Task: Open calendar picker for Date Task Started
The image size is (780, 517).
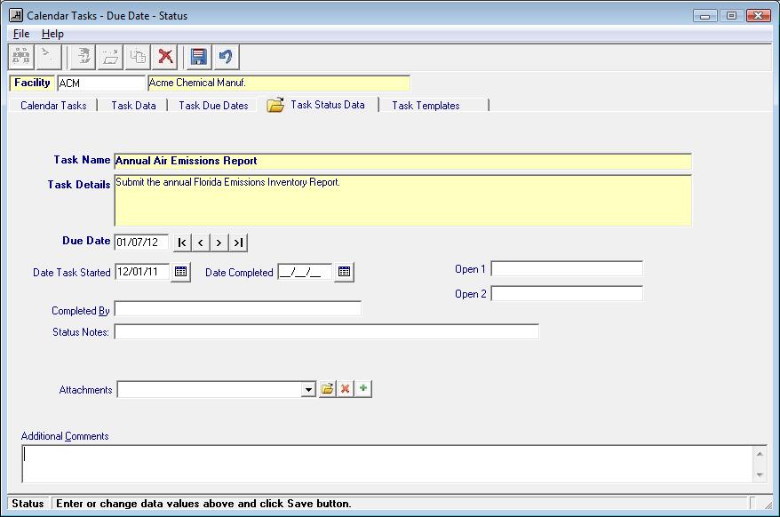Action: pos(180,272)
